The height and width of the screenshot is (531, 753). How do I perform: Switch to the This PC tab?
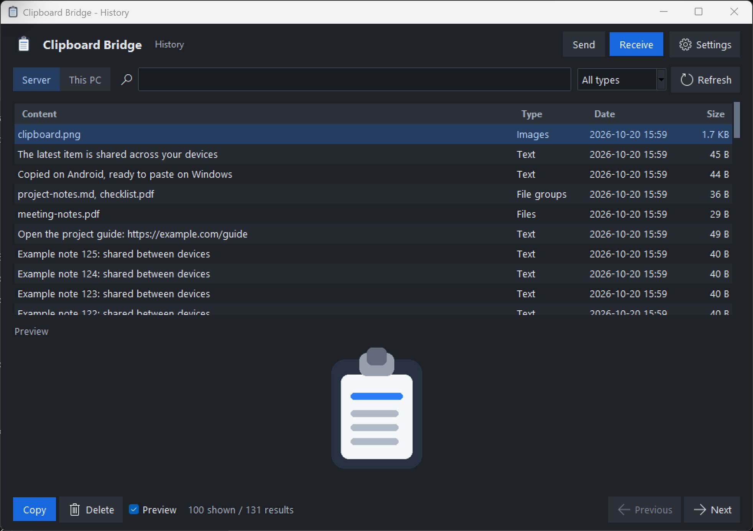tap(85, 80)
